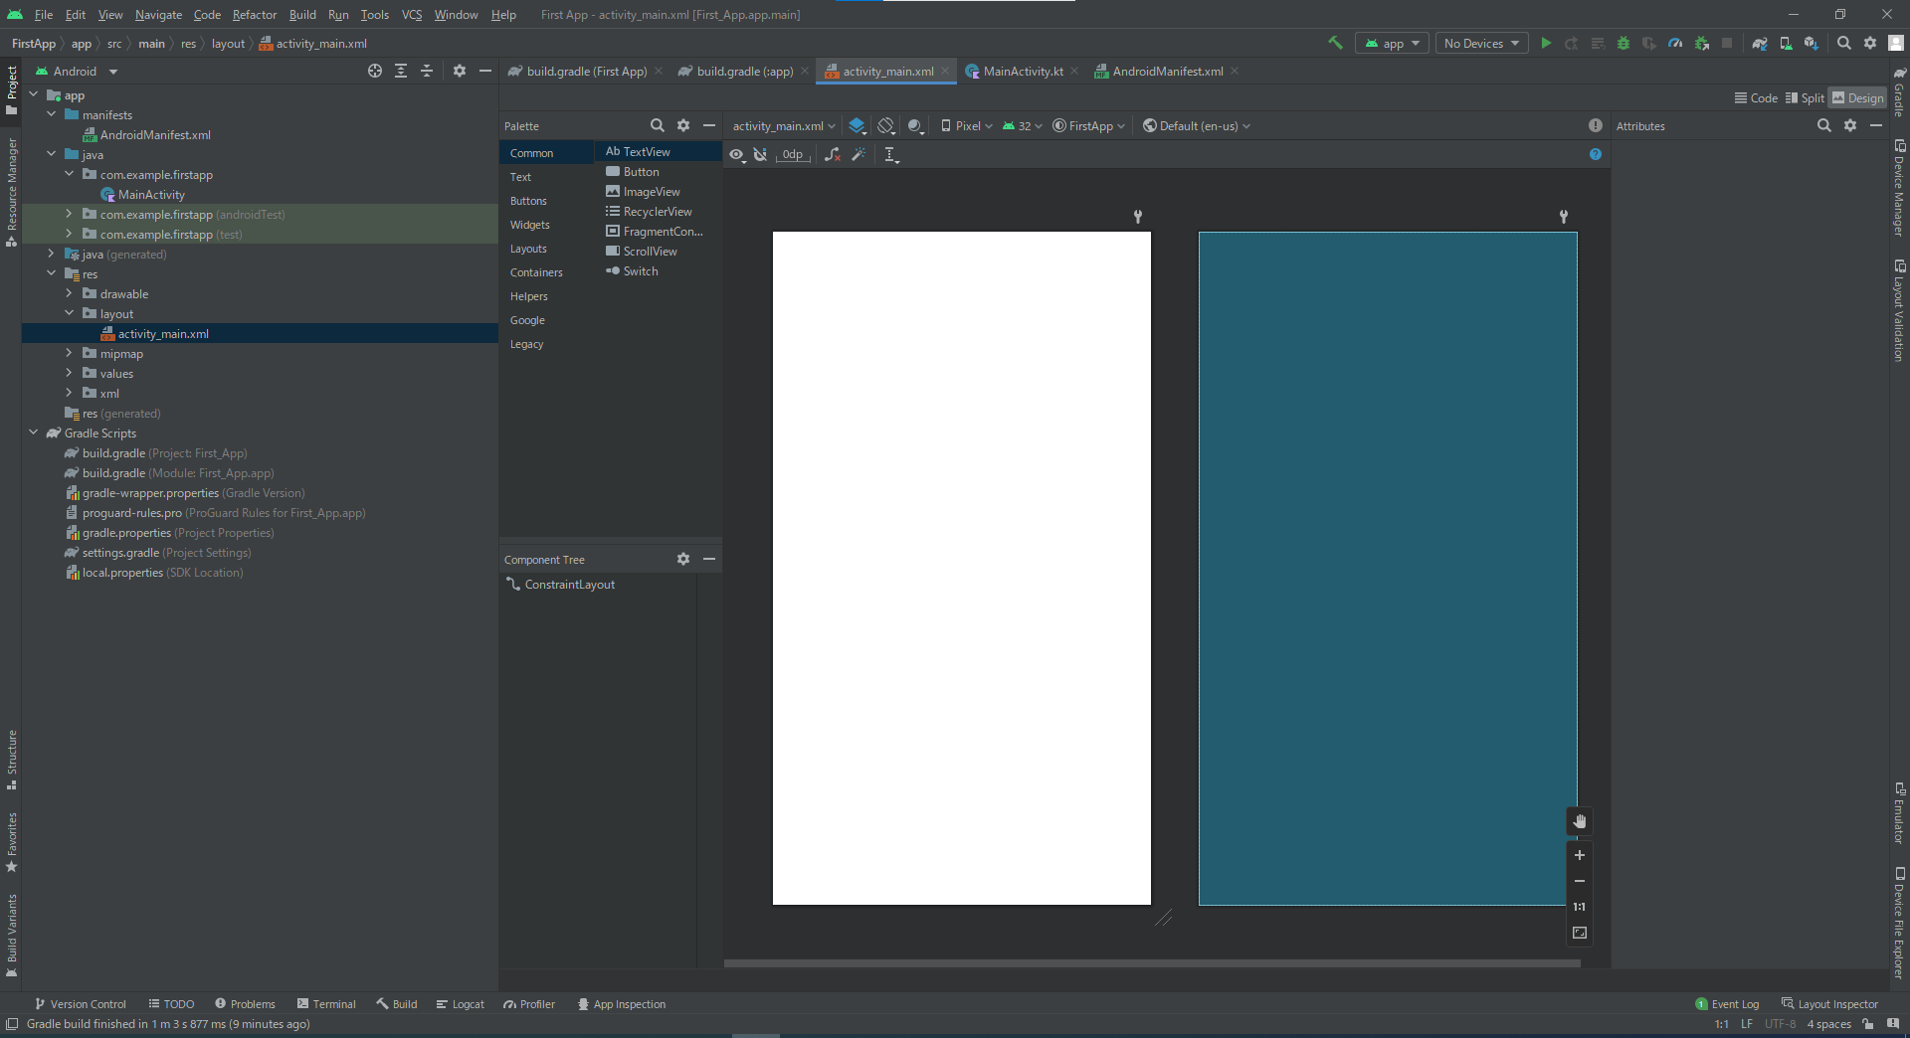Switch to the MainActivity.kt editor tab
This screenshot has height=1038, width=1910.
1022,71
